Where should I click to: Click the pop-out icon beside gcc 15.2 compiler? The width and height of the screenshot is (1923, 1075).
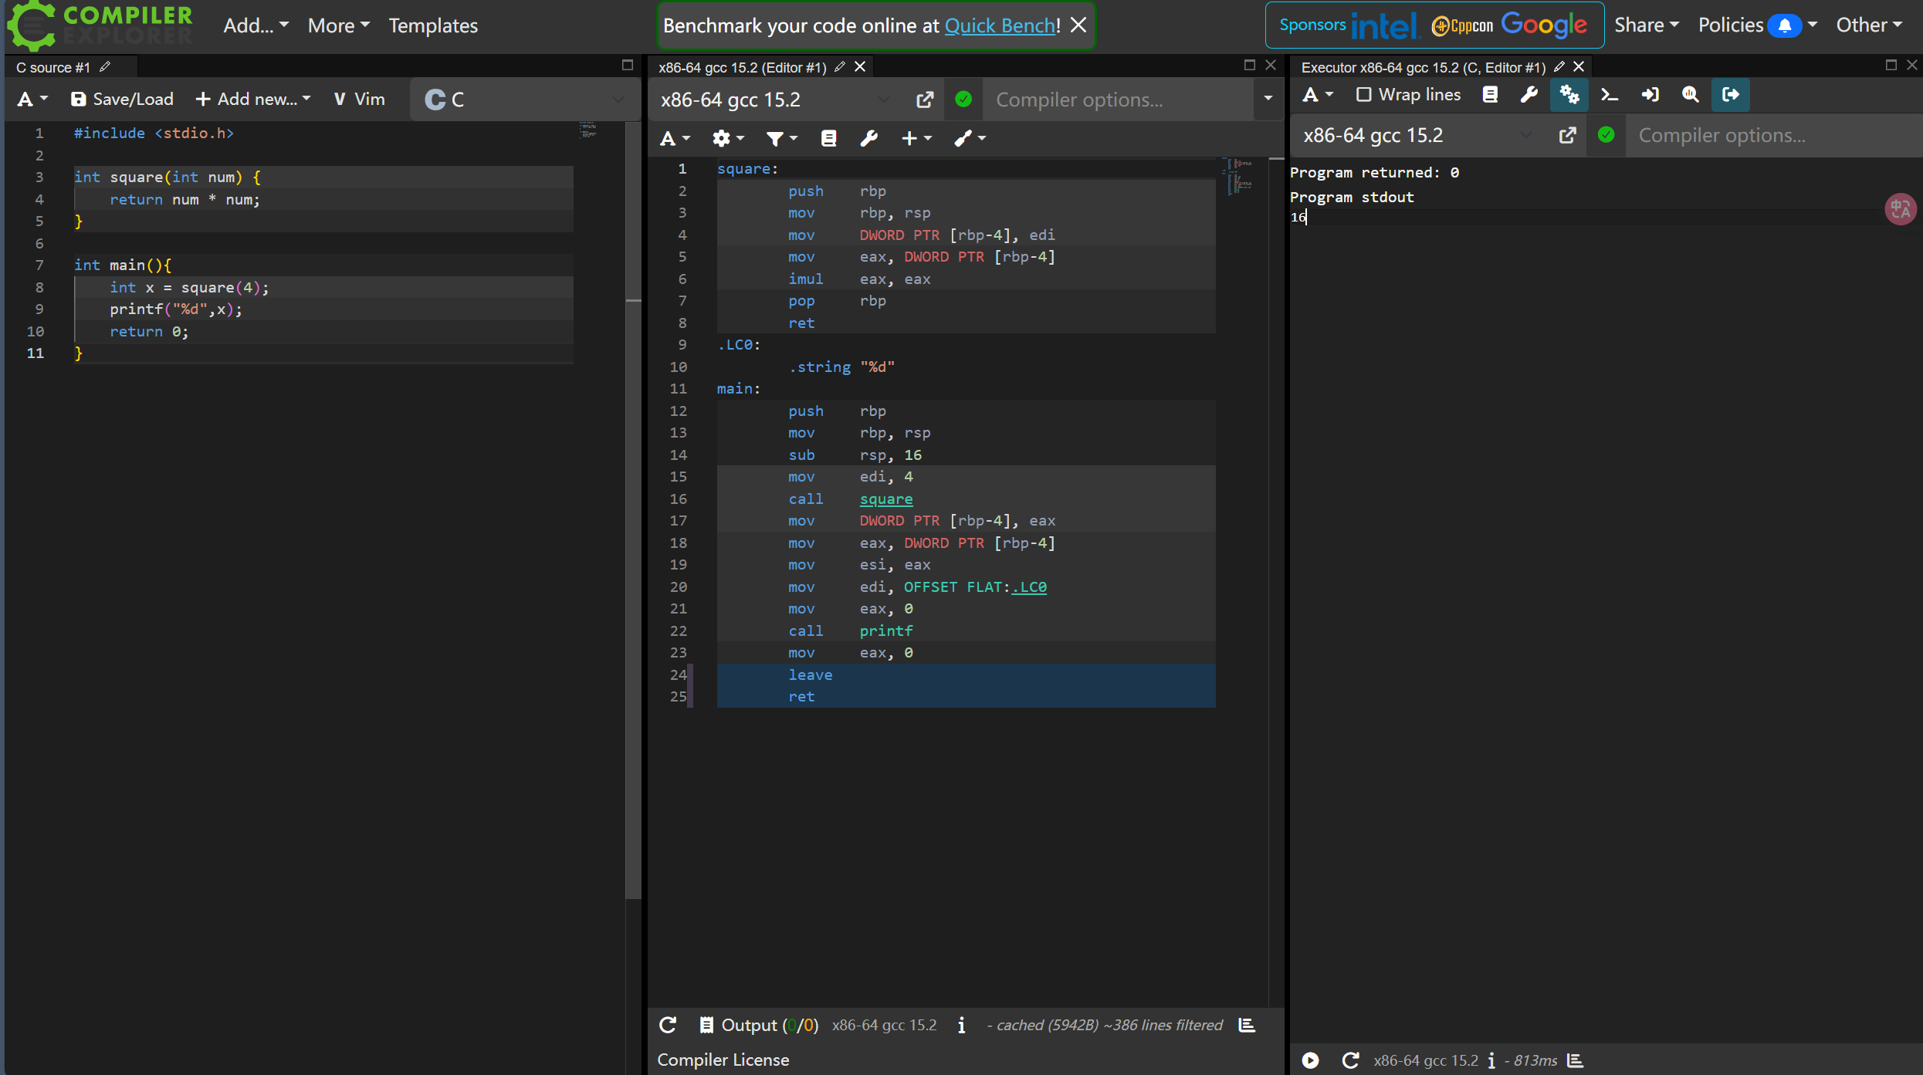coord(924,100)
